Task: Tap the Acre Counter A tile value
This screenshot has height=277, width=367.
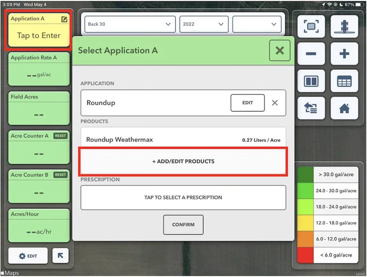Action: coord(39,154)
